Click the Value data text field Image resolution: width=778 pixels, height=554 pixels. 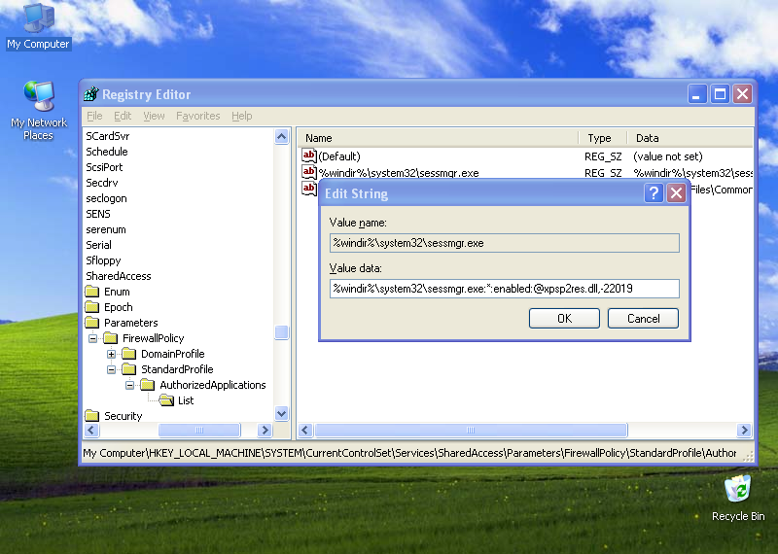[x=504, y=289]
